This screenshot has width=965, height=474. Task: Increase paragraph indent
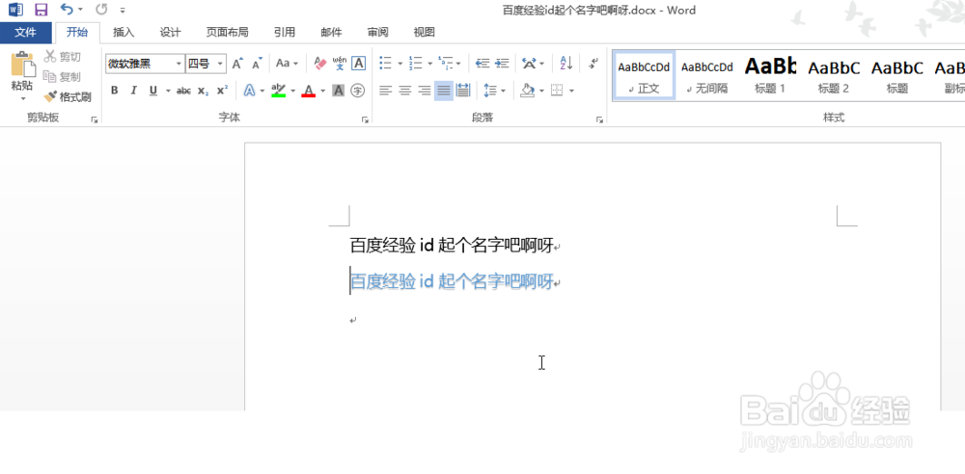click(502, 64)
